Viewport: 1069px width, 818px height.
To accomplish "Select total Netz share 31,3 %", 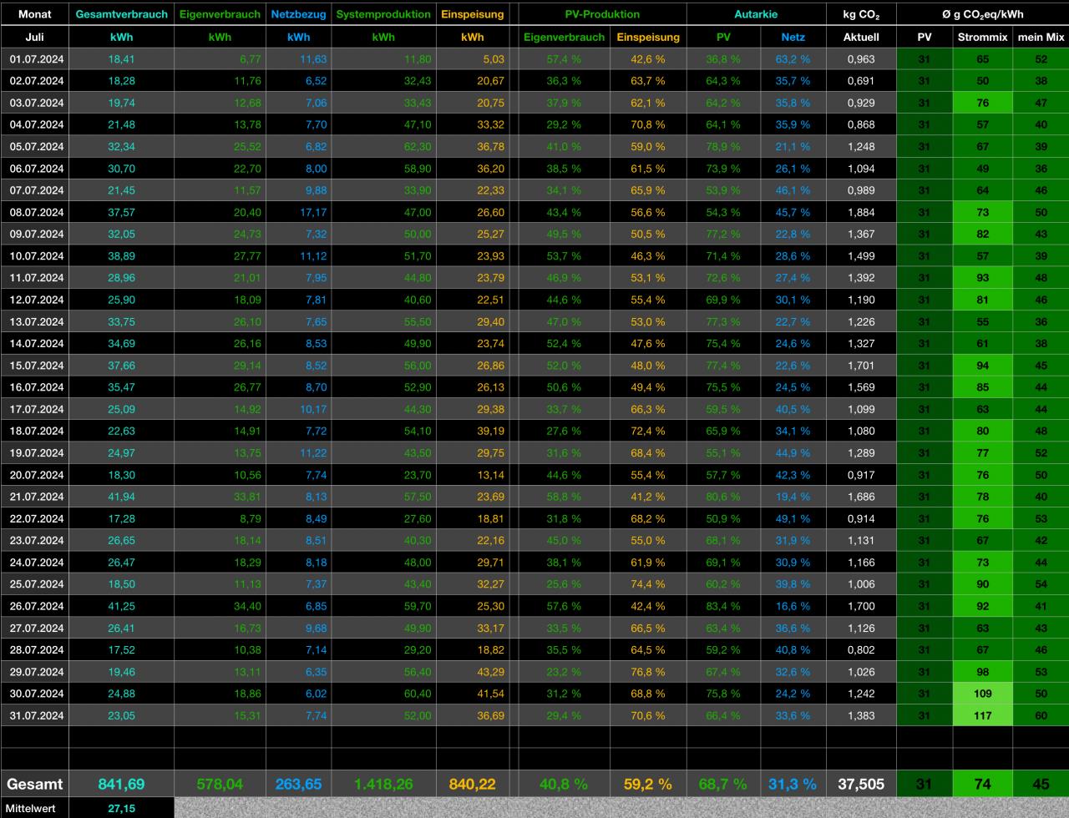I will (x=793, y=784).
